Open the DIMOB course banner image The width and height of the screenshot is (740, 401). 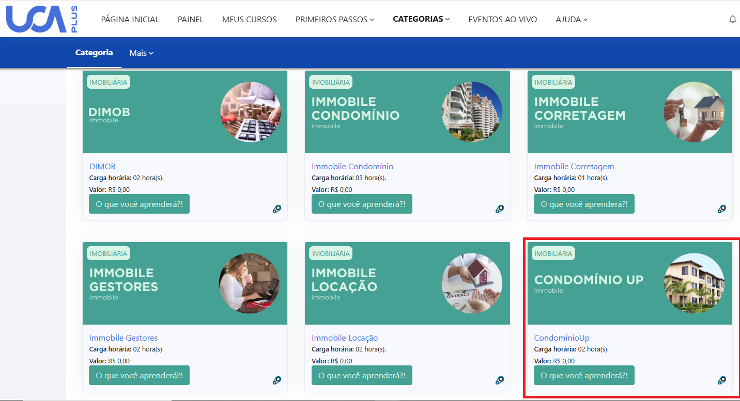[185, 112]
